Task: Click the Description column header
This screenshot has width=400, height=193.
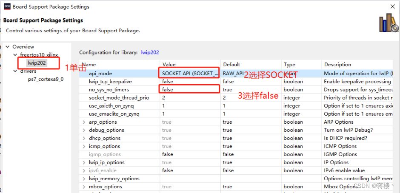Action: pyautogui.click(x=357, y=65)
